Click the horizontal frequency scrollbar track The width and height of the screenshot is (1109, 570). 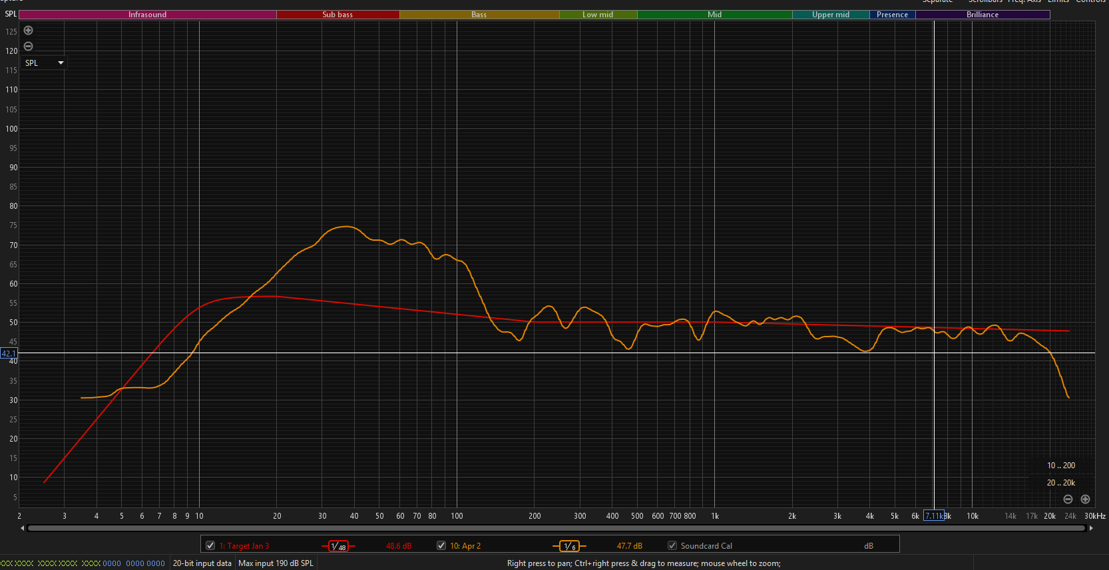(556, 528)
